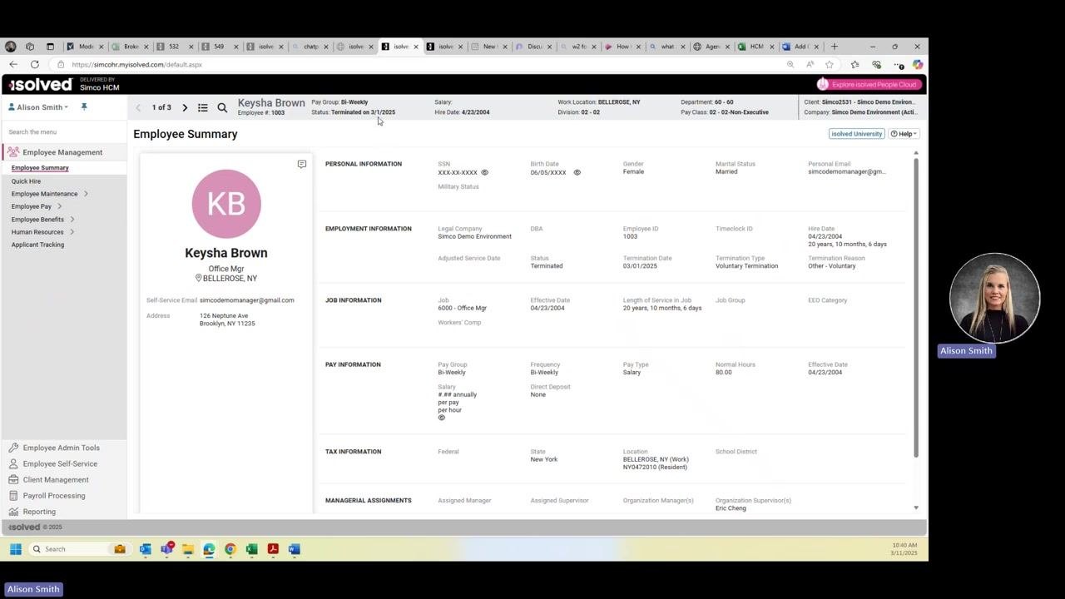This screenshot has width=1065, height=599.
Task: Reveal the masked Birth Date with eye icon
Action: point(577,172)
